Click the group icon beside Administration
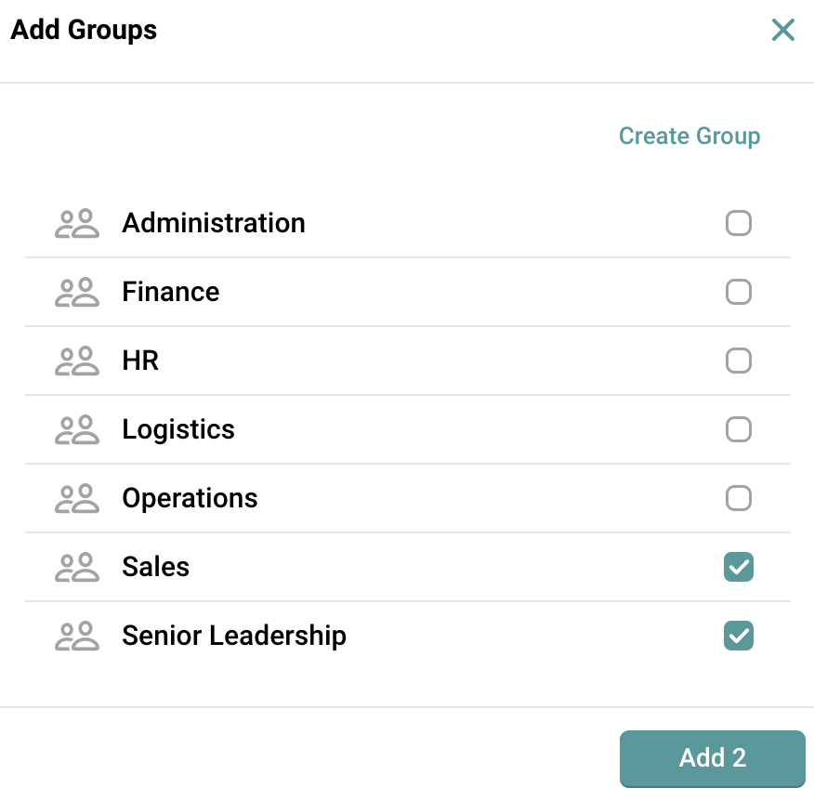This screenshot has width=814, height=801. pyautogui.click(x=77, y=224)
